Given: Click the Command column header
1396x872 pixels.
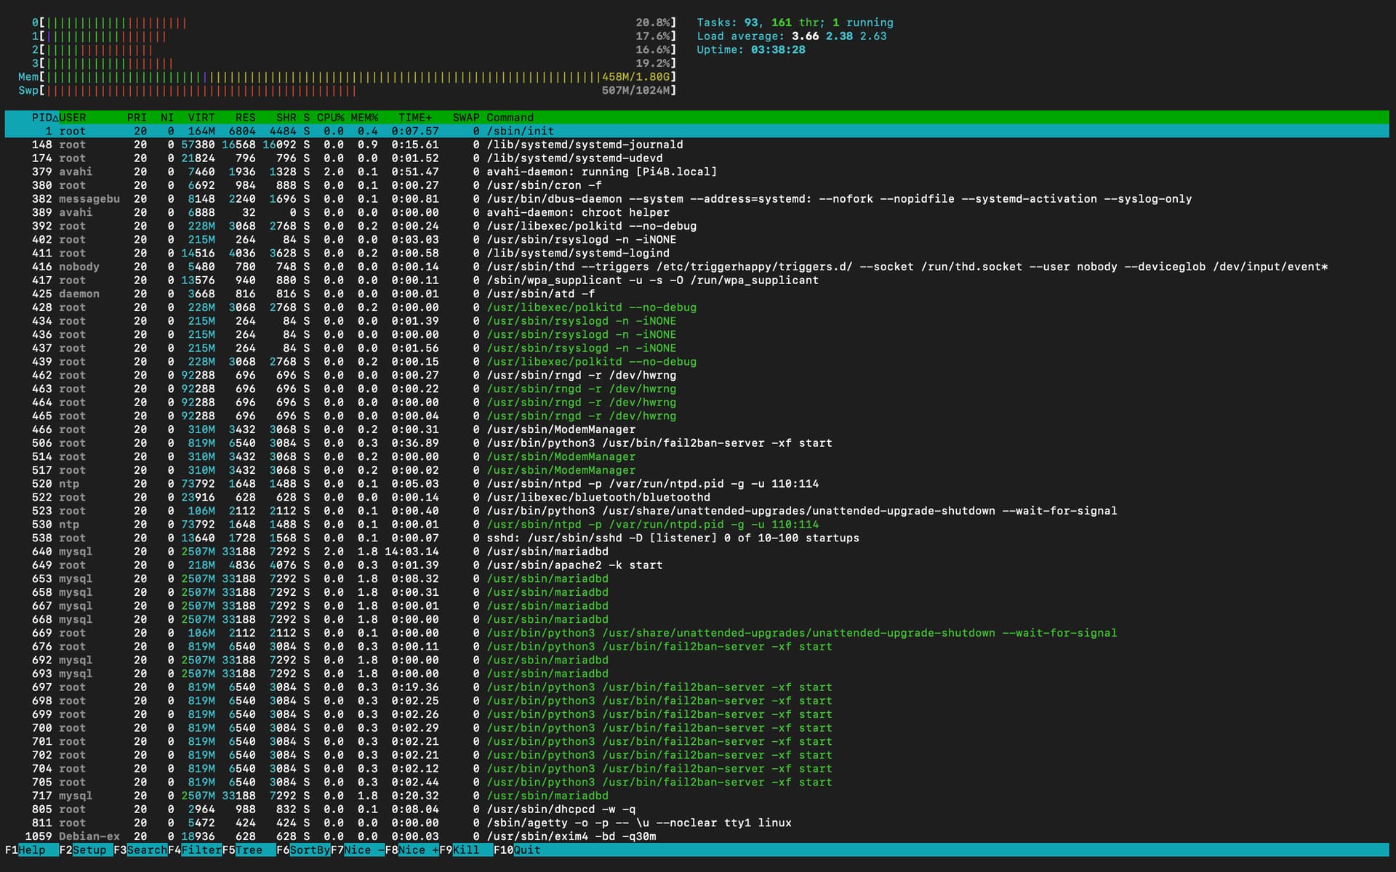Looking at the screenshot, I should 510,118.
